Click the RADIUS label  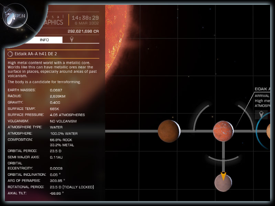tap(14, 96)
